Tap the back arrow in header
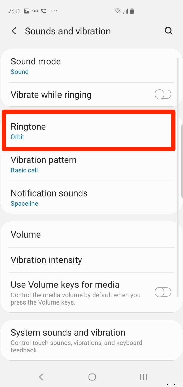 pos(14,31)
